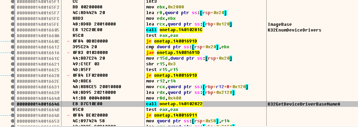The image size is (358, 127).
Task: Select address 000000014001661C
Action: pyautogui.click(x=38, y=58)
